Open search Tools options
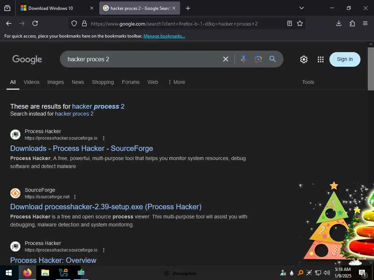Screen dimensions: 374x280 [308, 82]
